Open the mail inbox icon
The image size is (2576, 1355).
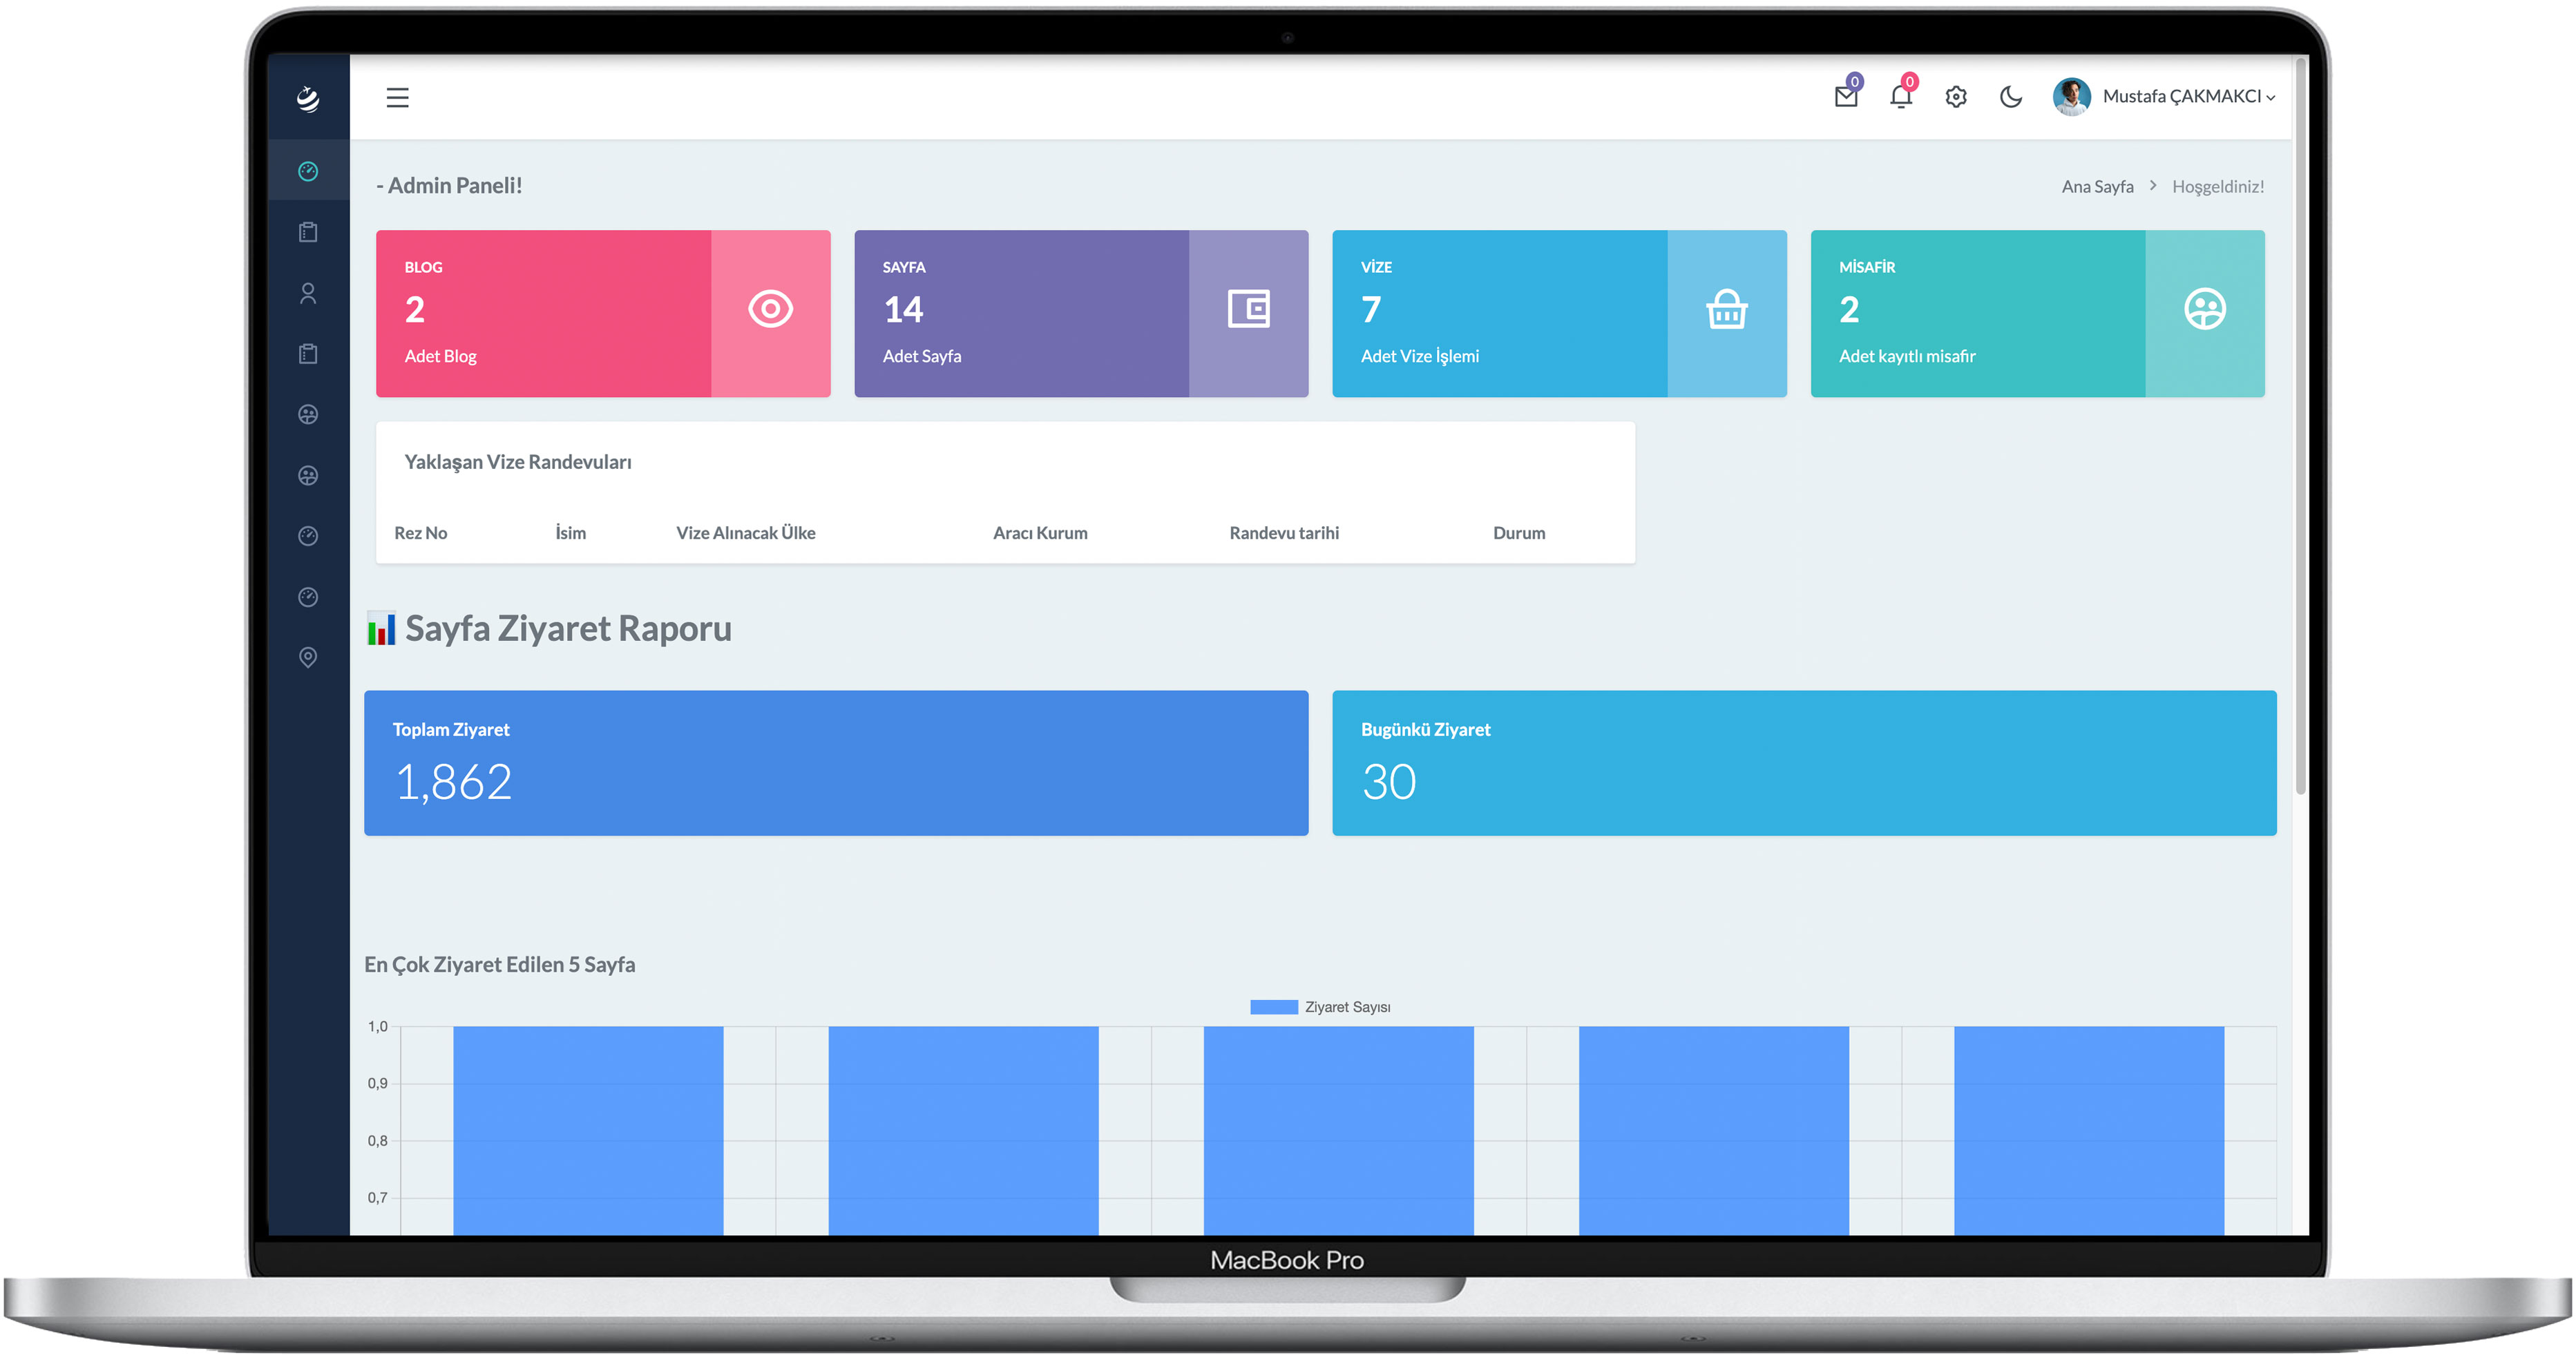(x=1846, y=96)
